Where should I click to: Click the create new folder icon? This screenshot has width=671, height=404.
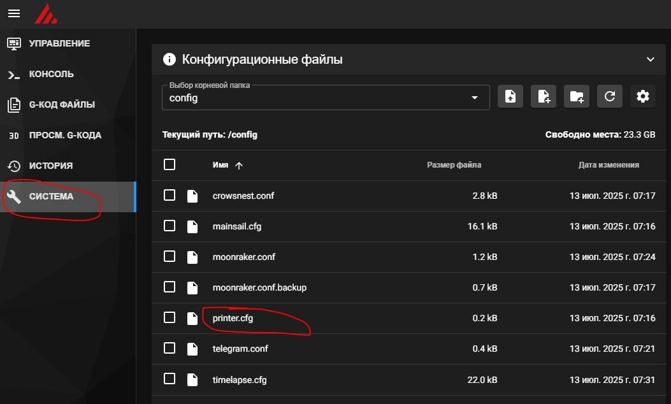point(576,97)
